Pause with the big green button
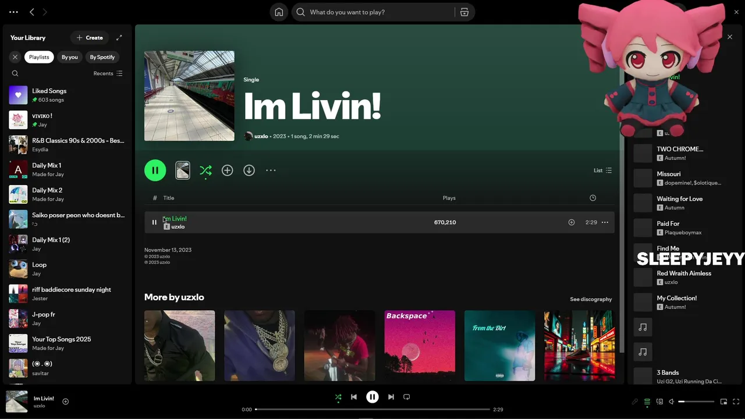The image size is (745, 419). pos(155,171)
